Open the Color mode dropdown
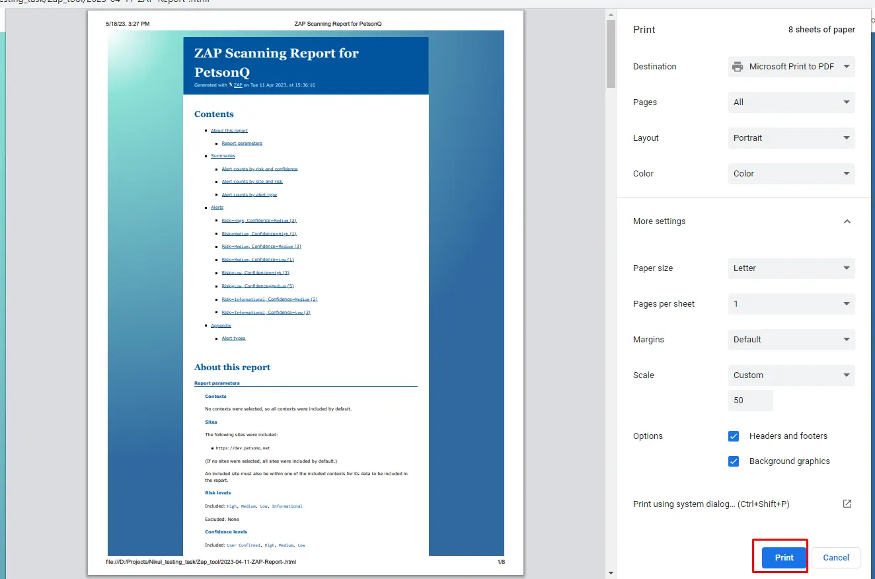Screen dimensions: 875x579 pyautogui.click(x=791, y=174)
